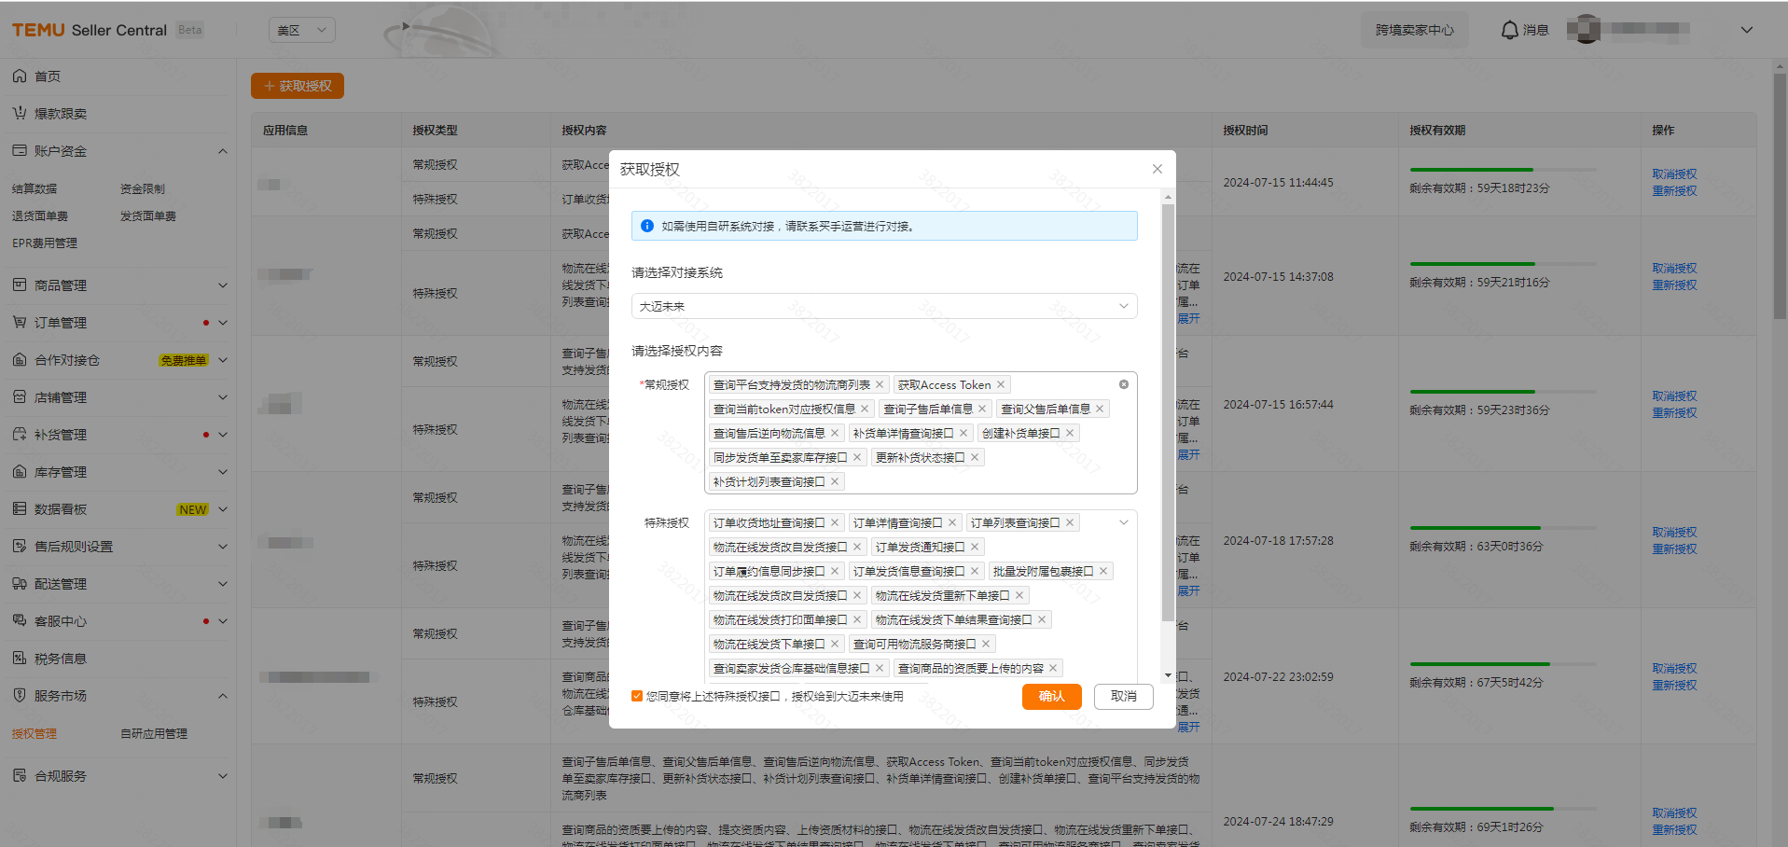Click the dialog's vertical scrollbar
Viewport: 1788px width, 847px height.
point(1168,410)
